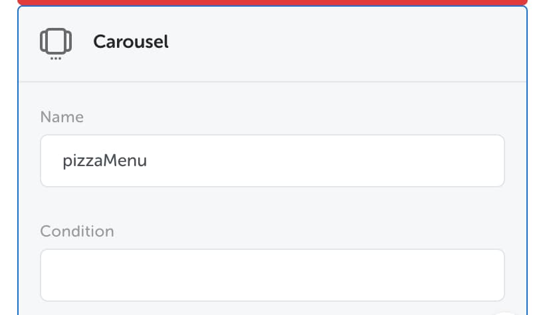Click the Condition field label
Viewport: 549px width, 315px height.
click(x=77, y=231)
